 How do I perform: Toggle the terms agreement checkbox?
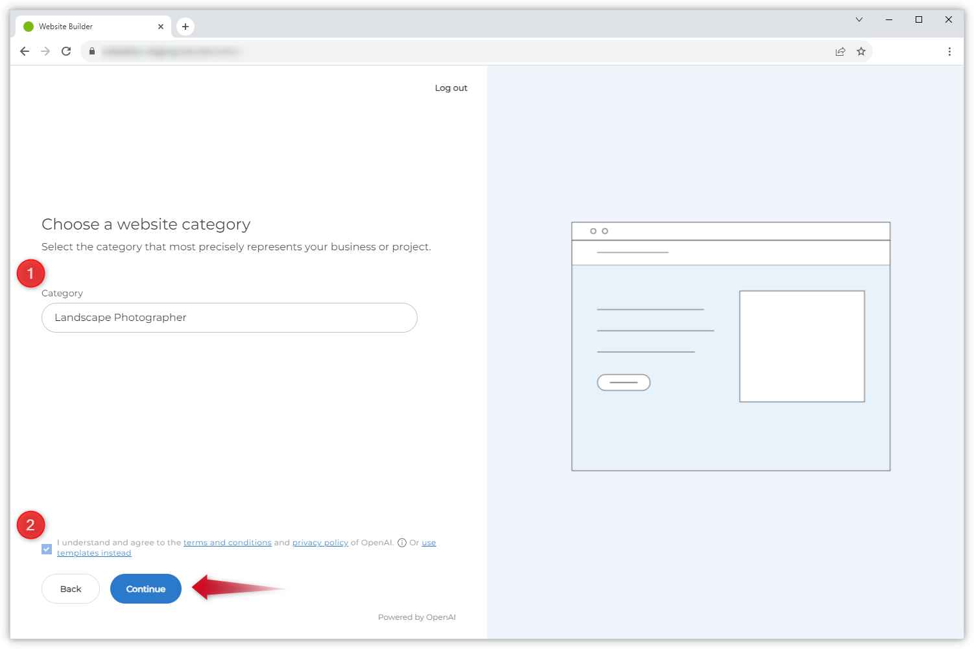pos(47,549)
